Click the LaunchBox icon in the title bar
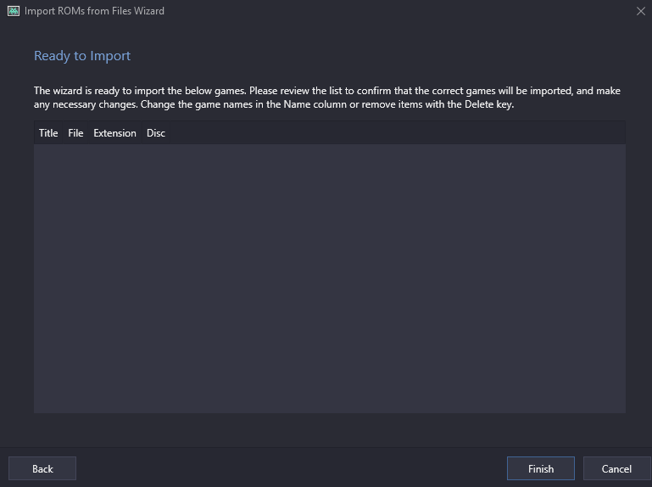Image resolution: width=652 pixels, height=487 pixels. pos(14,11)
